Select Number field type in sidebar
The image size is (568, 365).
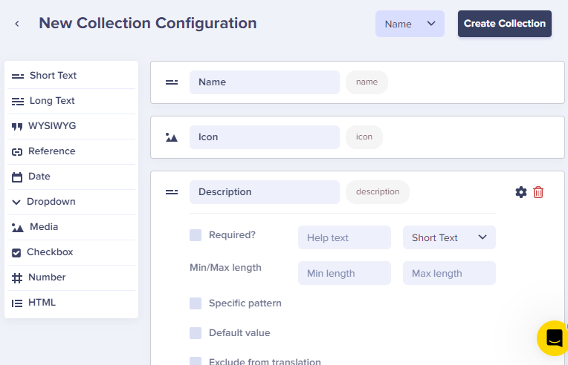pyautogui.click(x=71, y=277)
